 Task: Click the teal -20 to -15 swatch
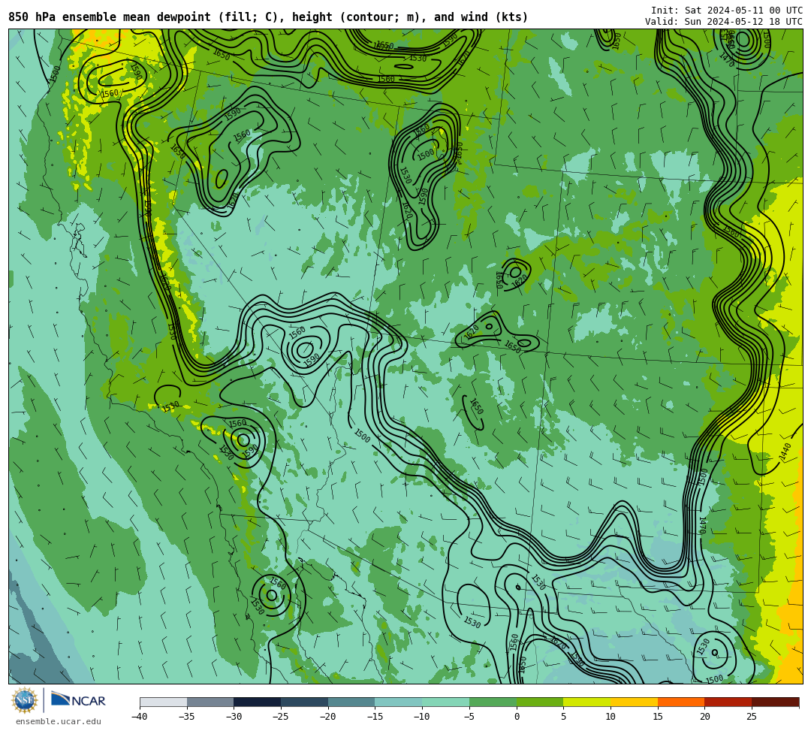[351, 702]
